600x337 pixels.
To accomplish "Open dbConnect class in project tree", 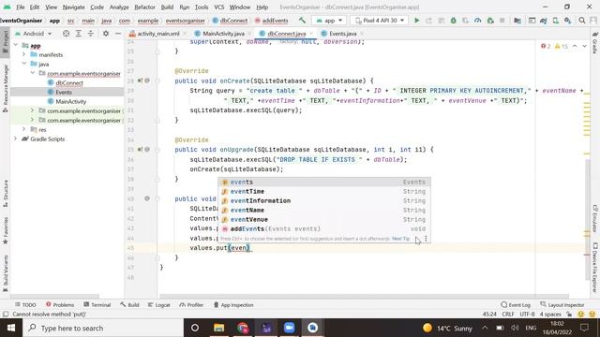I will [x=69, y=82].
